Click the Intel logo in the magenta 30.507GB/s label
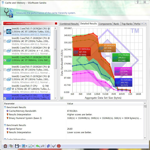150x150 pixels. [117, 71]
